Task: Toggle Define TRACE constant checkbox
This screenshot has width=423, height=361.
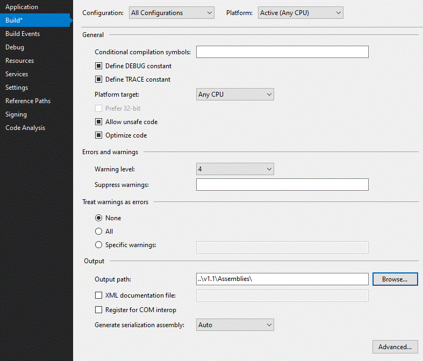Action: (x=99, y=80)
